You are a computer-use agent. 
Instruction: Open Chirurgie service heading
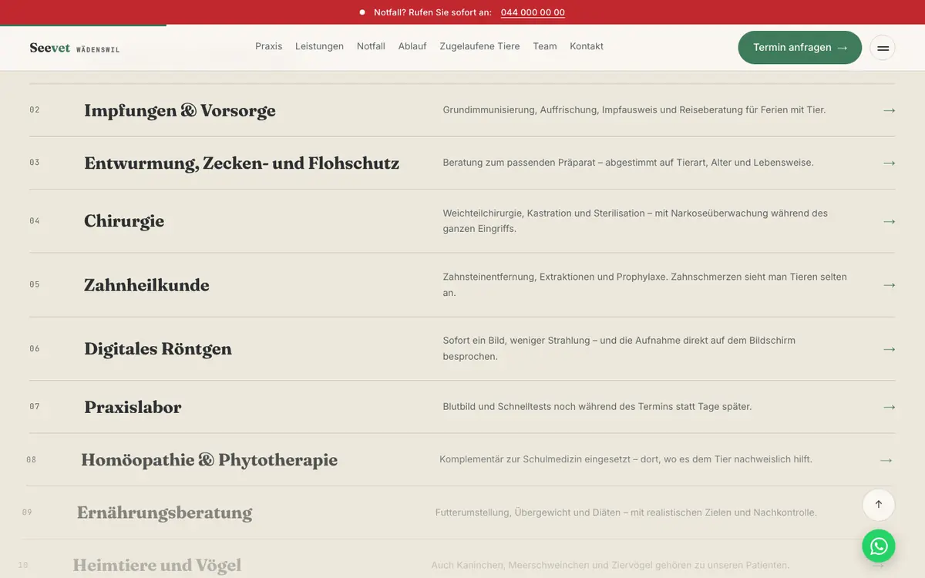(124, 221)
